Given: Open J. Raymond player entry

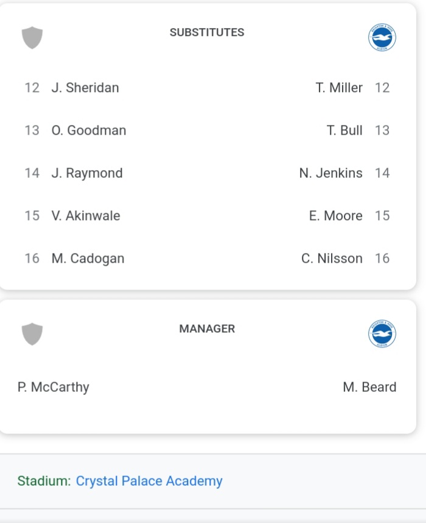Looking at the screenshot, I should [x=87, y=173].
